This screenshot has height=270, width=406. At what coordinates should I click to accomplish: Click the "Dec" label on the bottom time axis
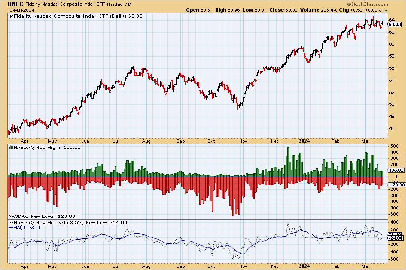coord(275,266)
